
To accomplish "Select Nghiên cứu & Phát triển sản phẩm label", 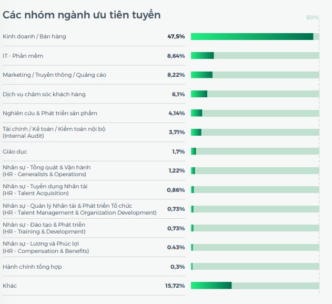I will 49,113.
